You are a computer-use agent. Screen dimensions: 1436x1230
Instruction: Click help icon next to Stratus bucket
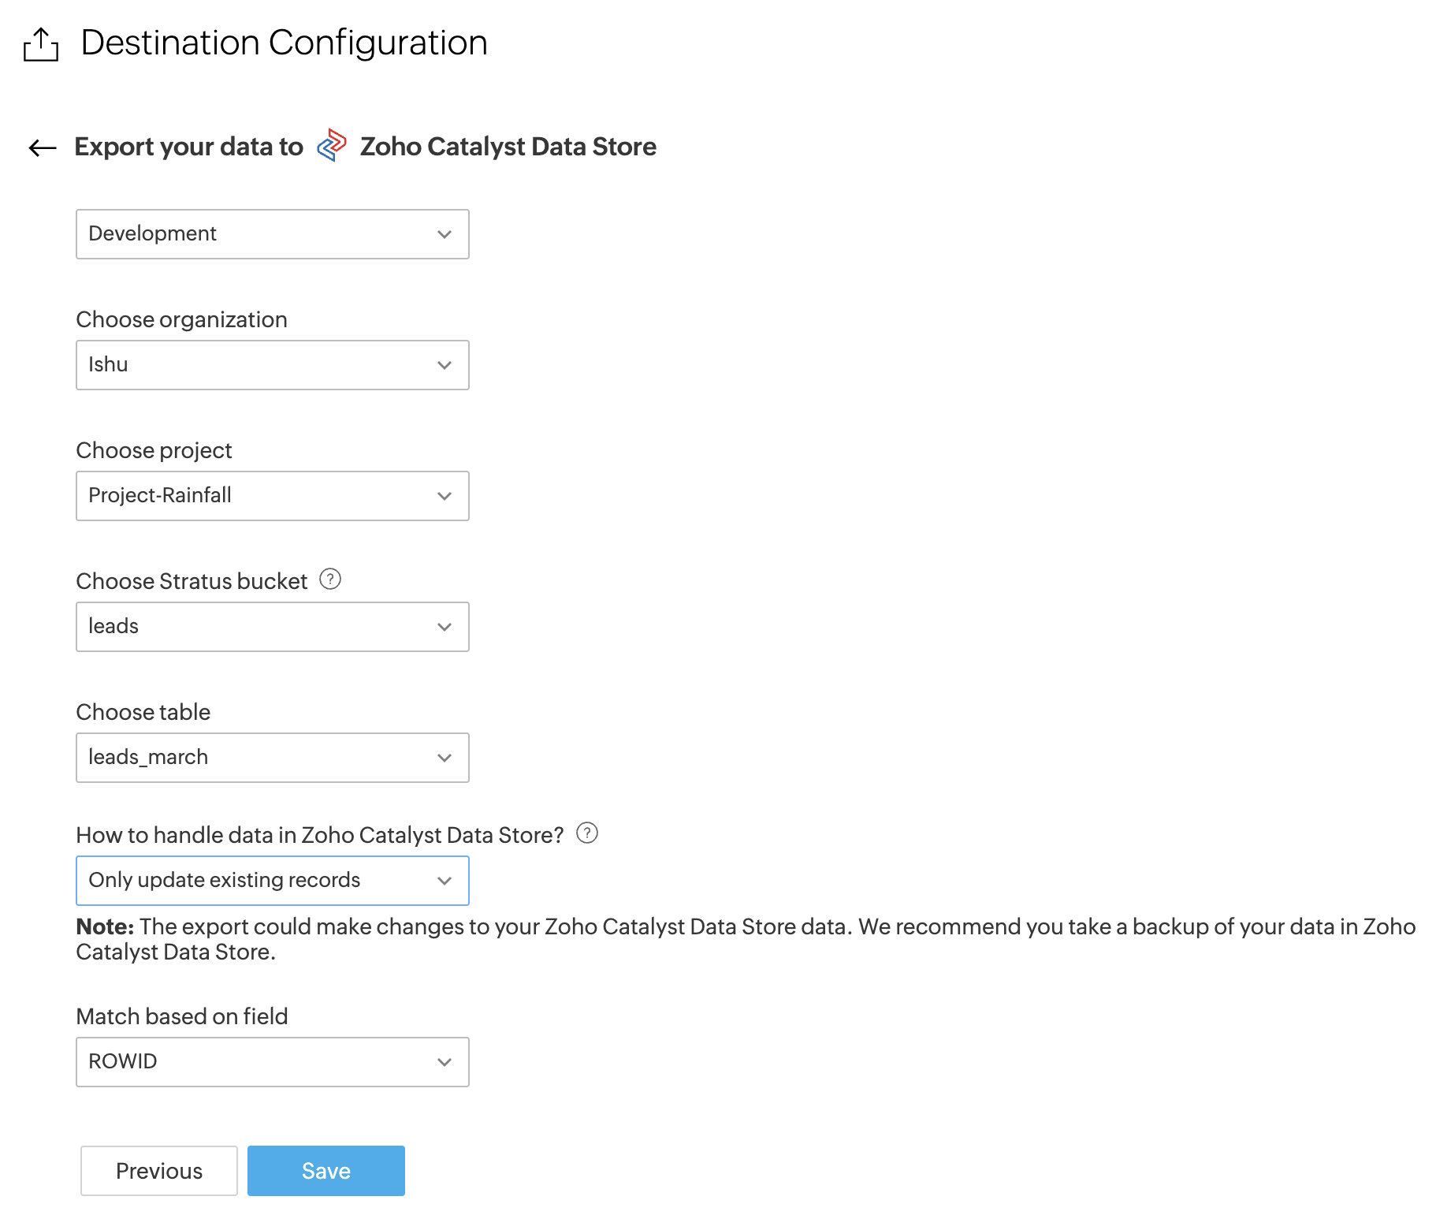coord(330,580)
